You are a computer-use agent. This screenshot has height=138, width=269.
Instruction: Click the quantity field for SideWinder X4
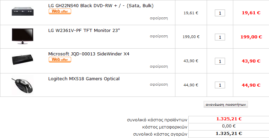[220, 61]
